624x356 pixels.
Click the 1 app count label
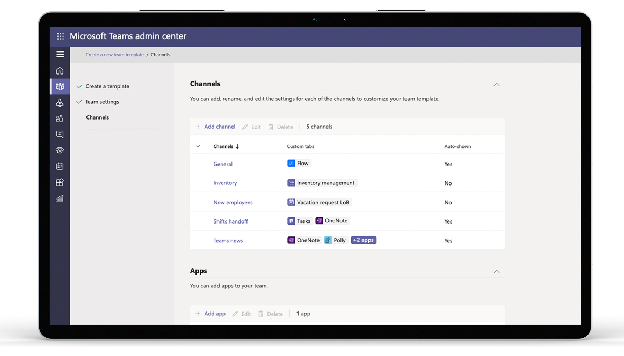click(x=303, y=314)
